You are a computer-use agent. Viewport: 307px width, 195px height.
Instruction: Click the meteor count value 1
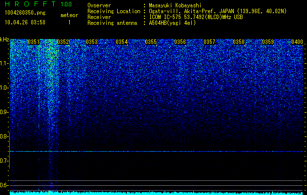click(69, 22)
